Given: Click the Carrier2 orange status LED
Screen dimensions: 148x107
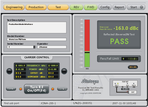Looking at the screenshot, I should (x=53, y=89).
